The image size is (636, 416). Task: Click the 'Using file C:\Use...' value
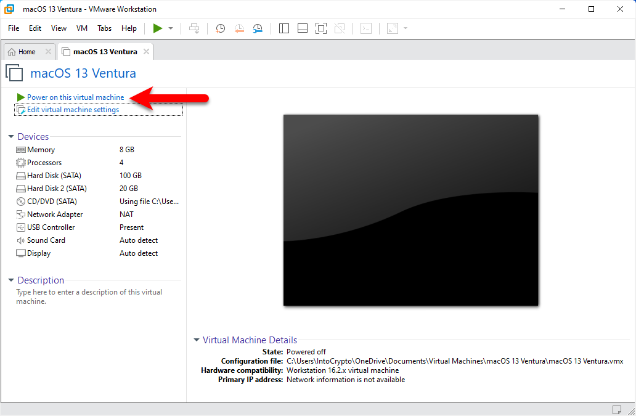pos(149,202)
